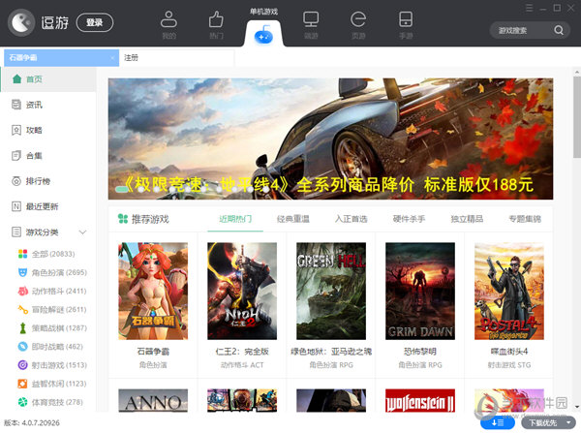Open the 我的 user profile icon
581x433 pixels.
[168, 19]
